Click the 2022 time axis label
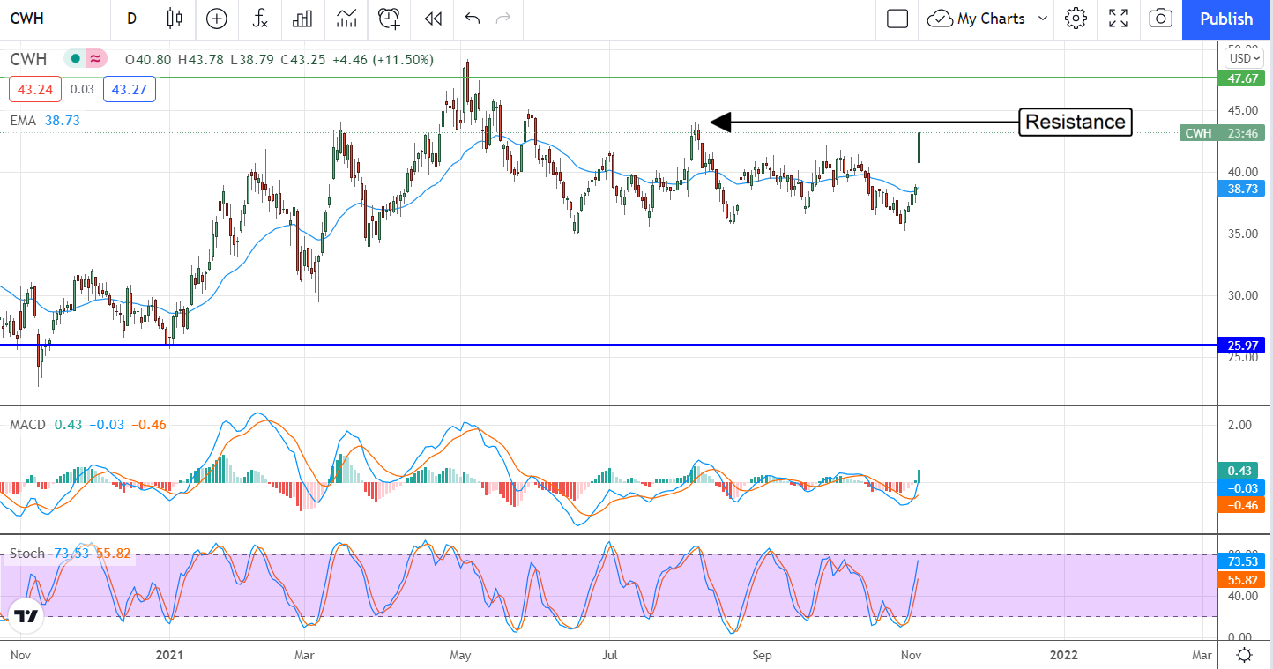Screen dimensions: 1273x669 (1063, 656)
